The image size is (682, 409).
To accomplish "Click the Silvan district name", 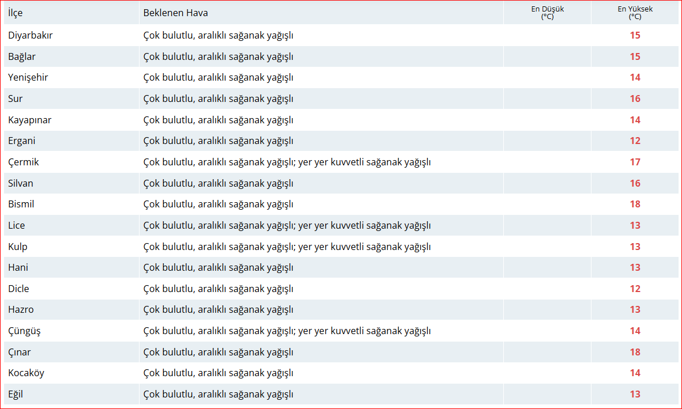I will tap(21, 183).
